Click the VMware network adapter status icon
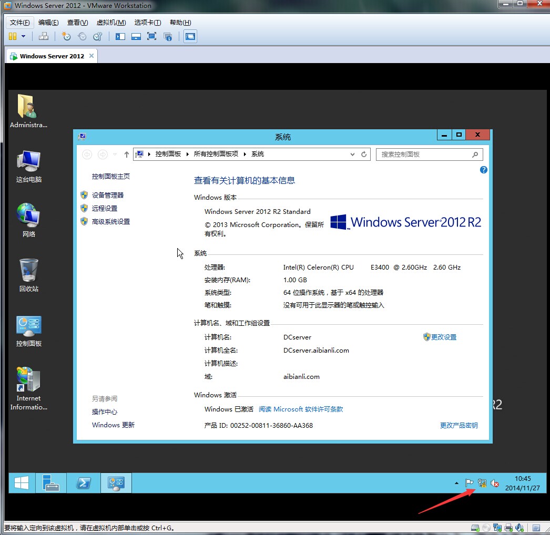Screen dimensions: 550x535 tap(497, 528)
